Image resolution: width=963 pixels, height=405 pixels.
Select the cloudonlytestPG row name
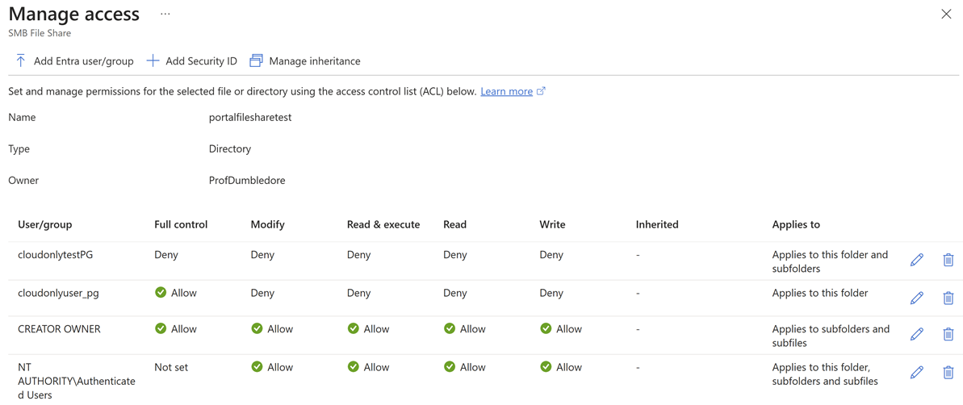coord(56,255)
